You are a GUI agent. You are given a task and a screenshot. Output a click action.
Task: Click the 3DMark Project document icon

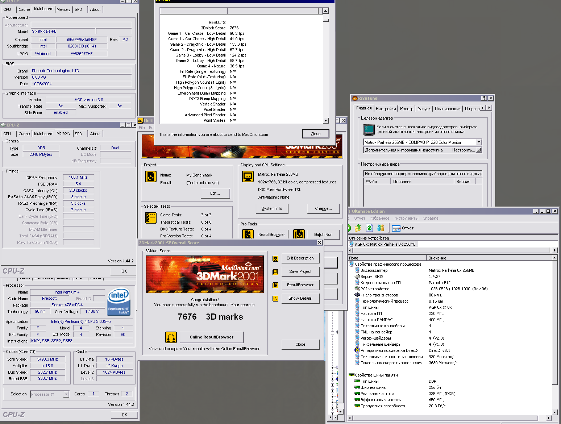tap(151, 176)
